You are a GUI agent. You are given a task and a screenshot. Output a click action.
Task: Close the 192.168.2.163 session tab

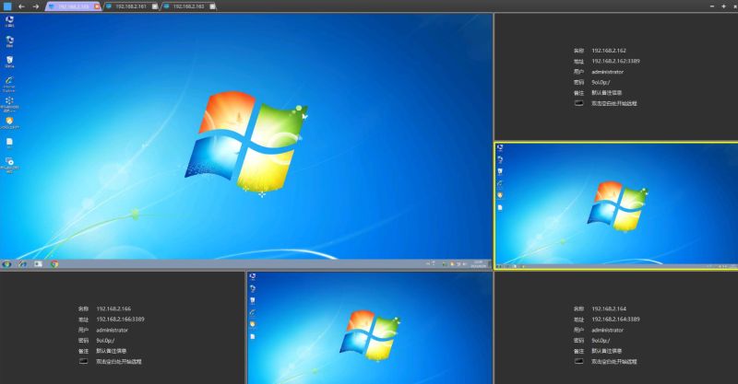click(213, 6)
